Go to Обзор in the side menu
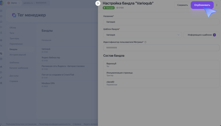This screenshot has height=126, width=221. (13, 28)
